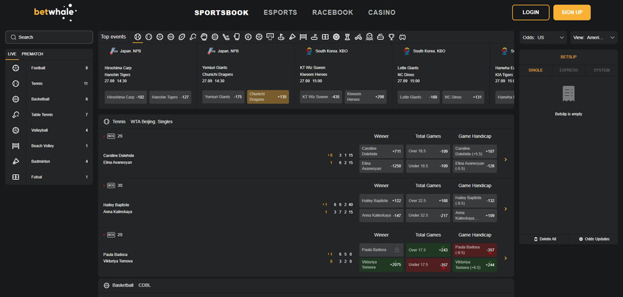The image size is (623, 297).
Task: Expand the Baptiste vs Kalinskaya match markets
Action: (x=505, y=209)
